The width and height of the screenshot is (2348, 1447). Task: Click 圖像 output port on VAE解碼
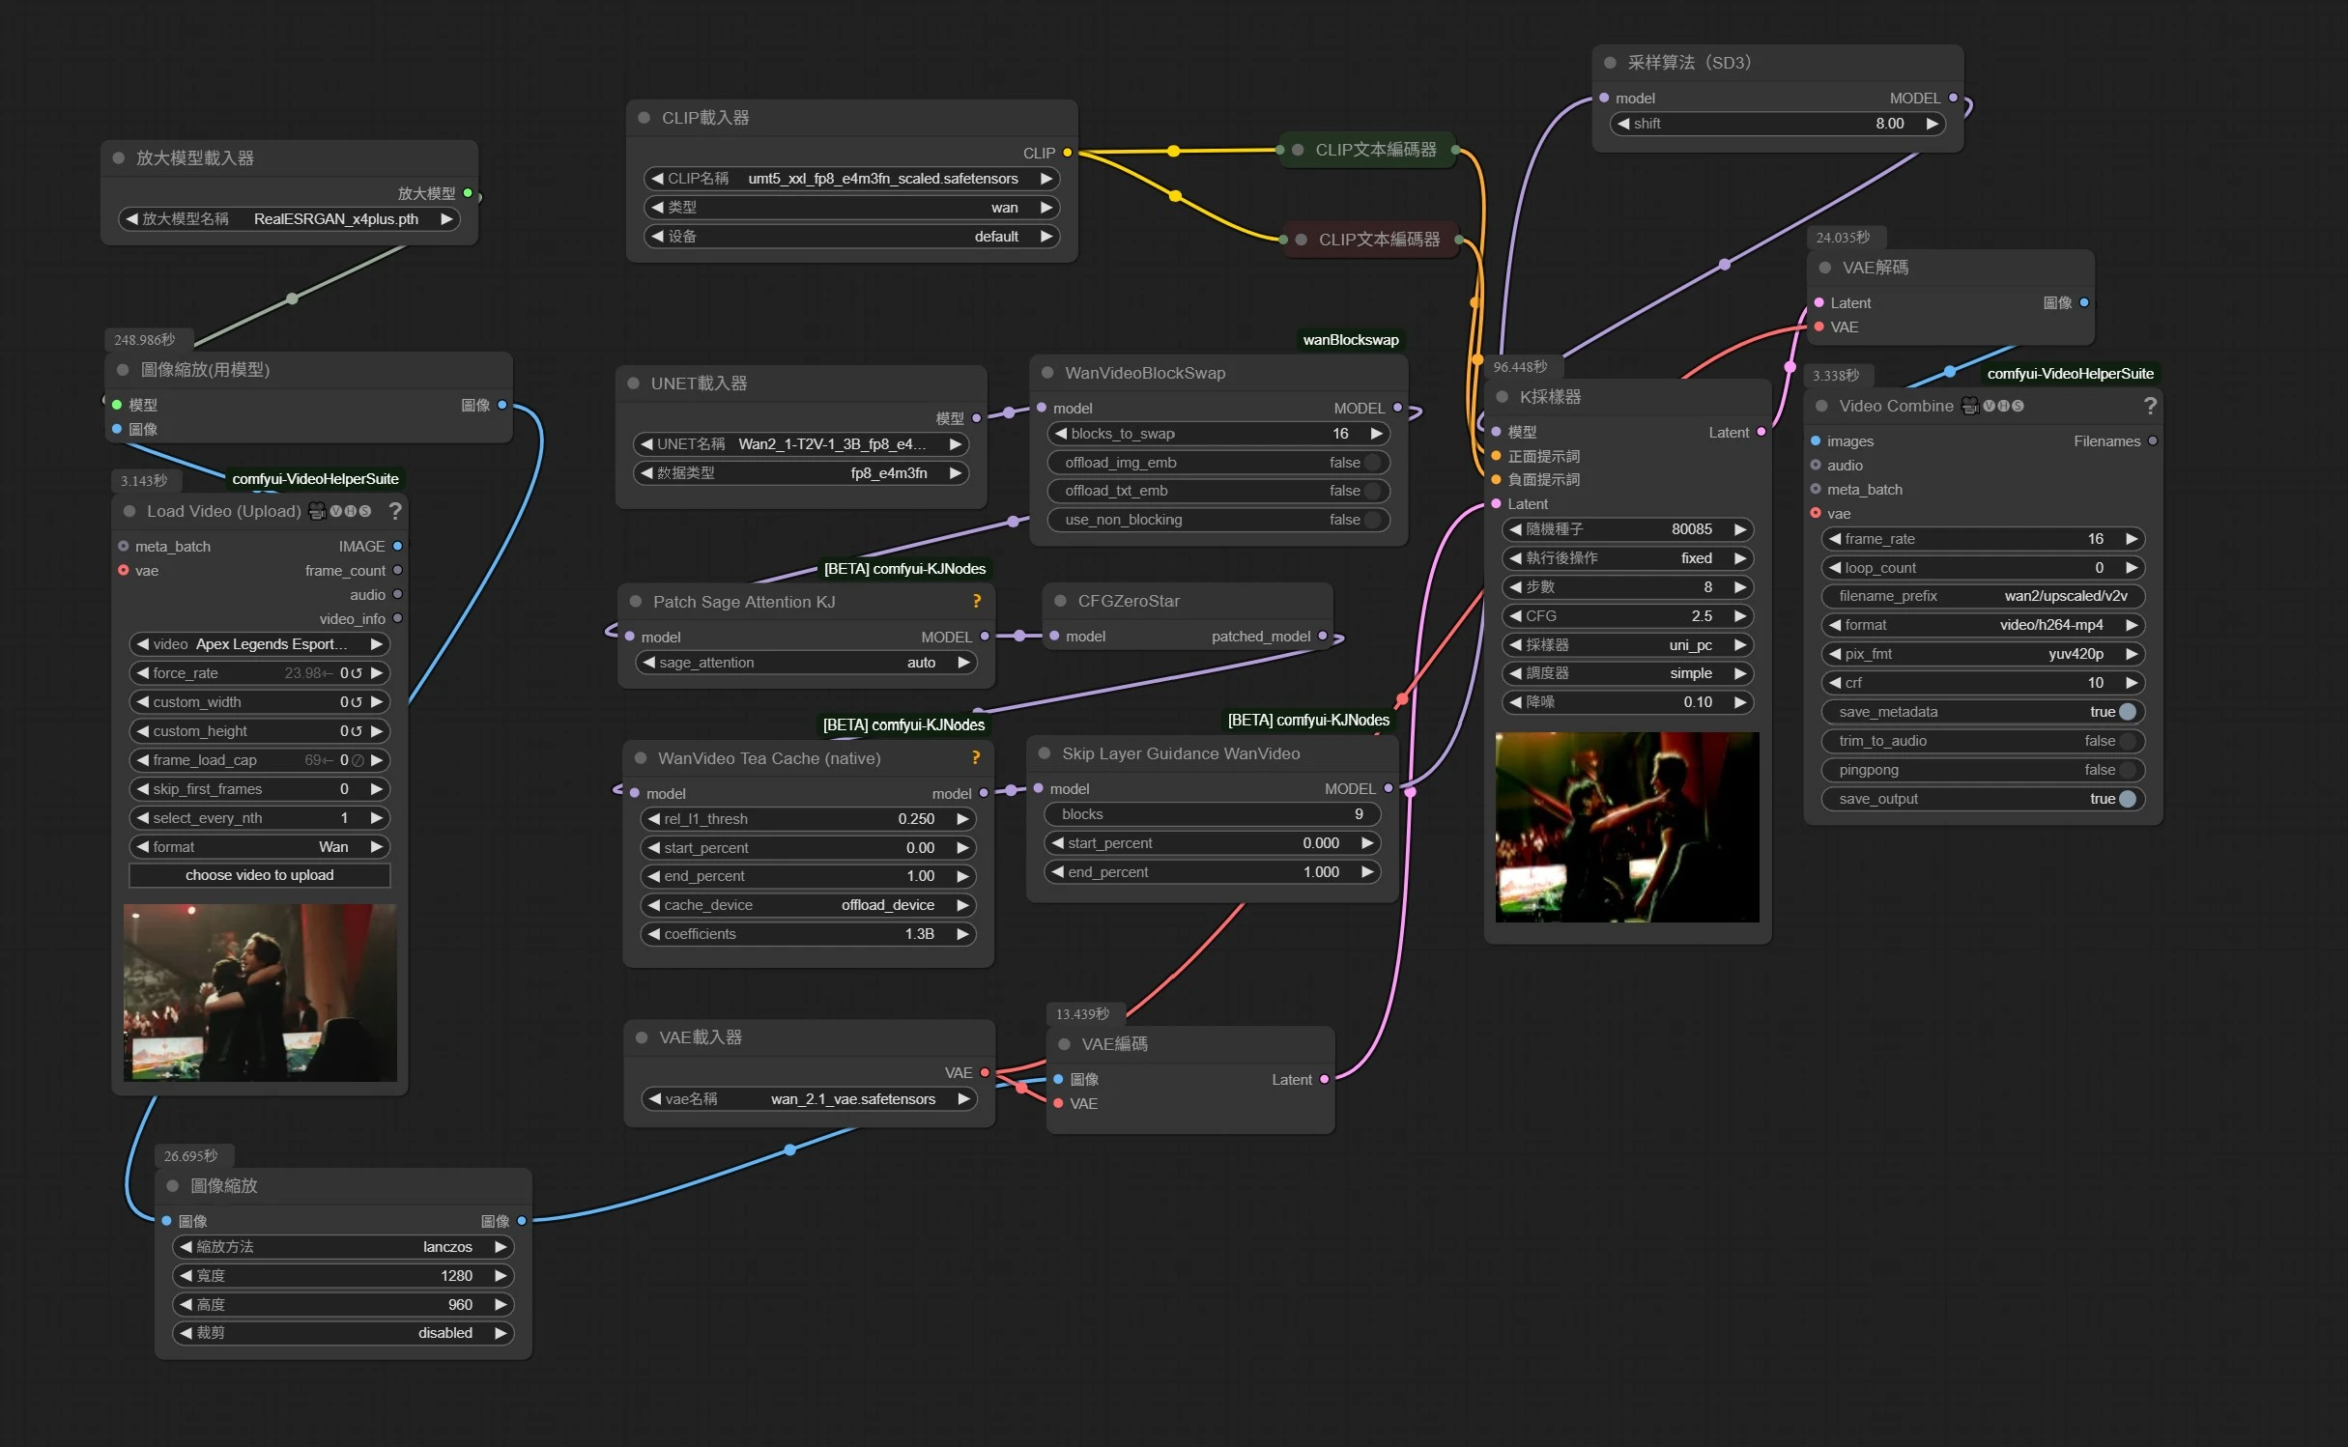[x=2084, y=302]
